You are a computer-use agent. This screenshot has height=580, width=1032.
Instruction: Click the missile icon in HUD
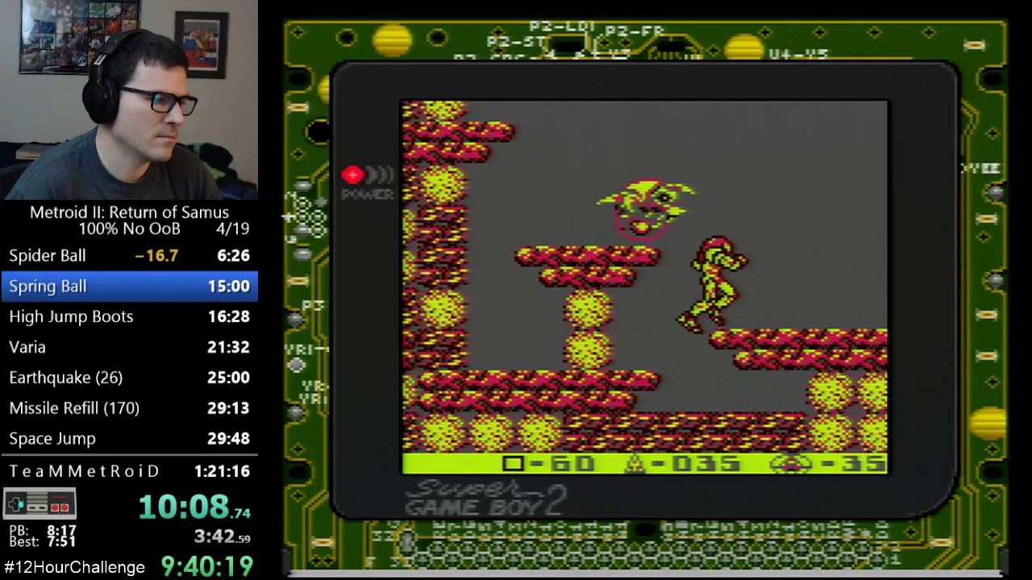point(635,463)
